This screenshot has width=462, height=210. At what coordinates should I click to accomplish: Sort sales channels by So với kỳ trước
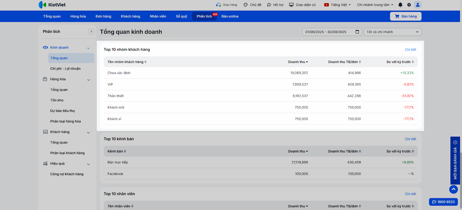tap(400, 151)
